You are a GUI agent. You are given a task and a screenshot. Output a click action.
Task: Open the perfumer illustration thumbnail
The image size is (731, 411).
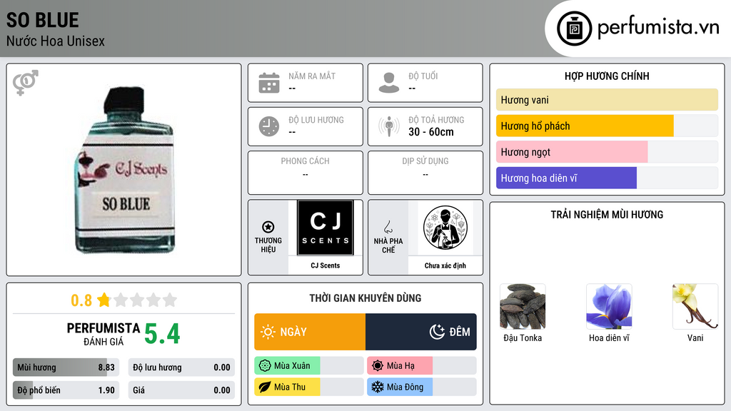[x=445, y=228]
